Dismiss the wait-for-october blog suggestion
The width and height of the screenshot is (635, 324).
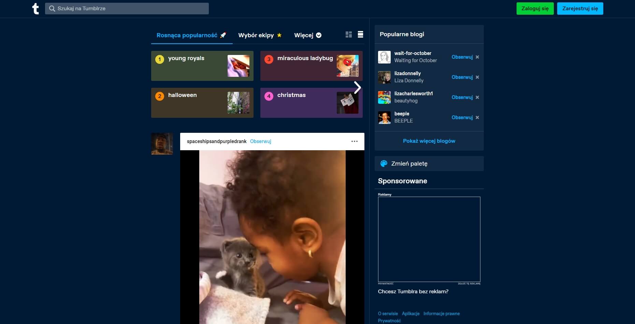click(x=477, y=57)
